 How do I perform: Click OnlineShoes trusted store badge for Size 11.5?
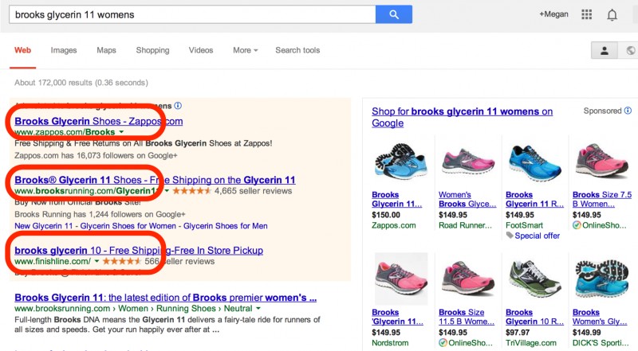point(443,343)
